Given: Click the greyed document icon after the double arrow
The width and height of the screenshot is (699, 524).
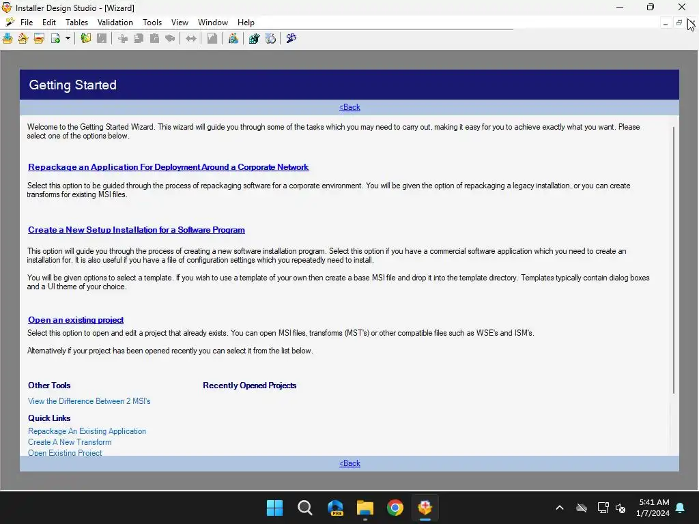Looking at the screenshot, I should [212, 39].
